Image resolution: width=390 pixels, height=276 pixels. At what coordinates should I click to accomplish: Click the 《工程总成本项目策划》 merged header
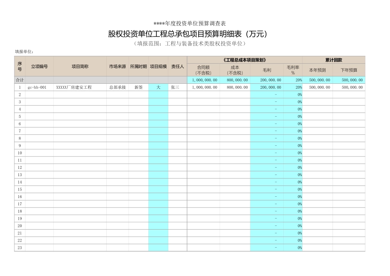(x=245, y=60)
